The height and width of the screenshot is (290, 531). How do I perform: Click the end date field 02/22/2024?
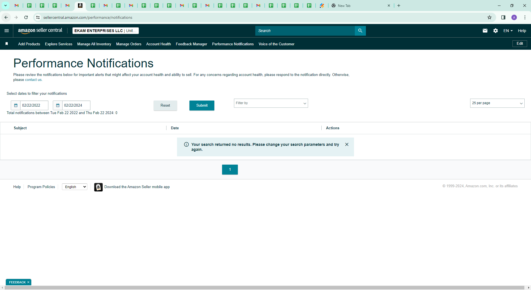pyautogui.click(x=76, y=105)
